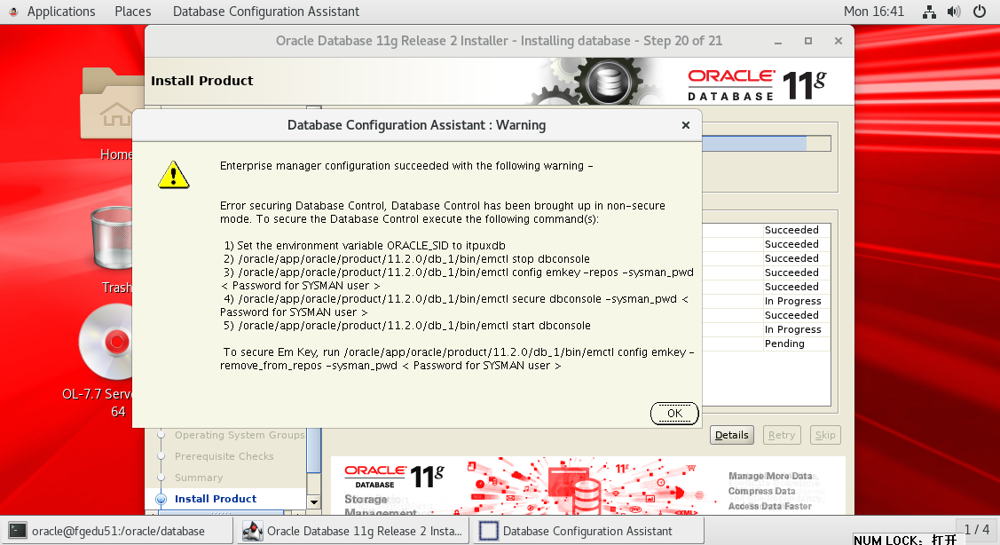Click the yellow warning triangle icon
Screen dimensions: 1000x545
click(x=174, y=175)
